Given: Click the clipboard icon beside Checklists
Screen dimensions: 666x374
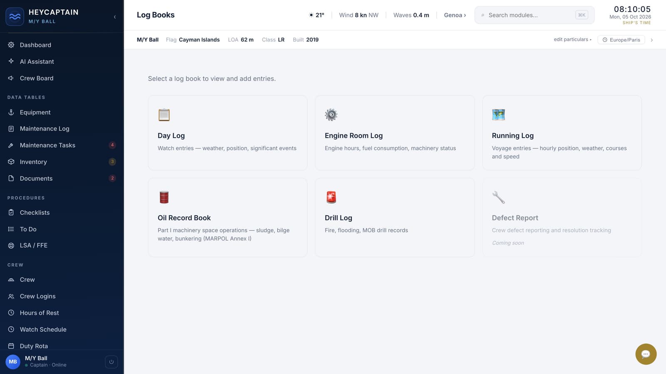Looking at the screenshot, I should tap(11, 212).
